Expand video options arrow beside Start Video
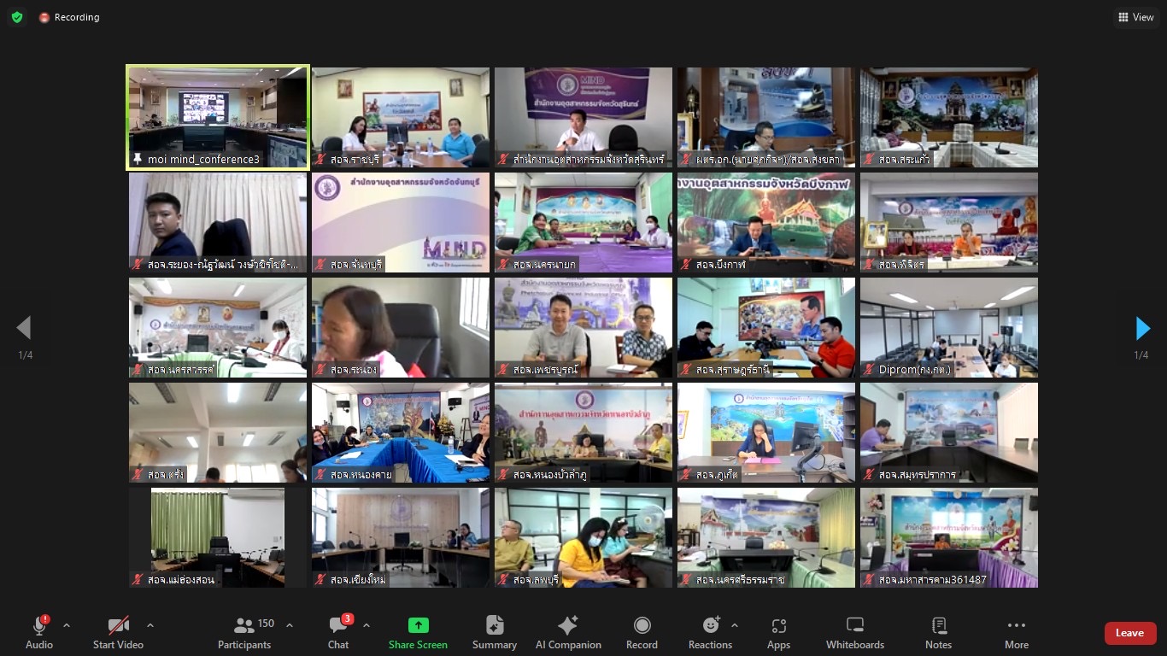Image resolution: width=1167 pixels, height=656 pixels. 150,625
